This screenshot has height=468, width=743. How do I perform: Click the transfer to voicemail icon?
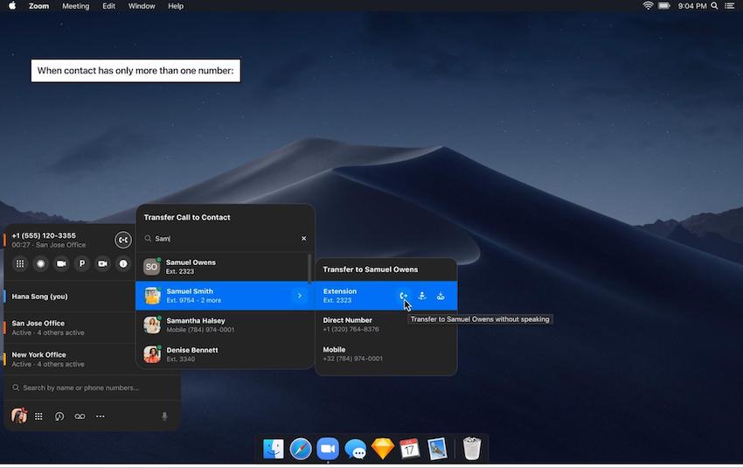441,296
